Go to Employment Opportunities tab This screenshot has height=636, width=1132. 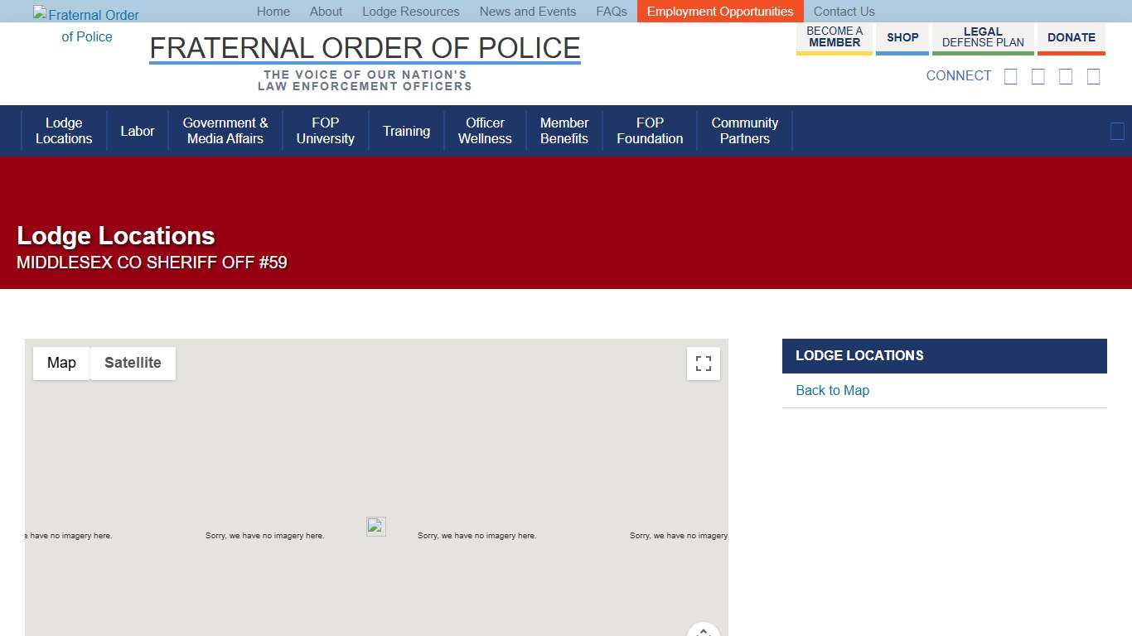coord(720,12)
